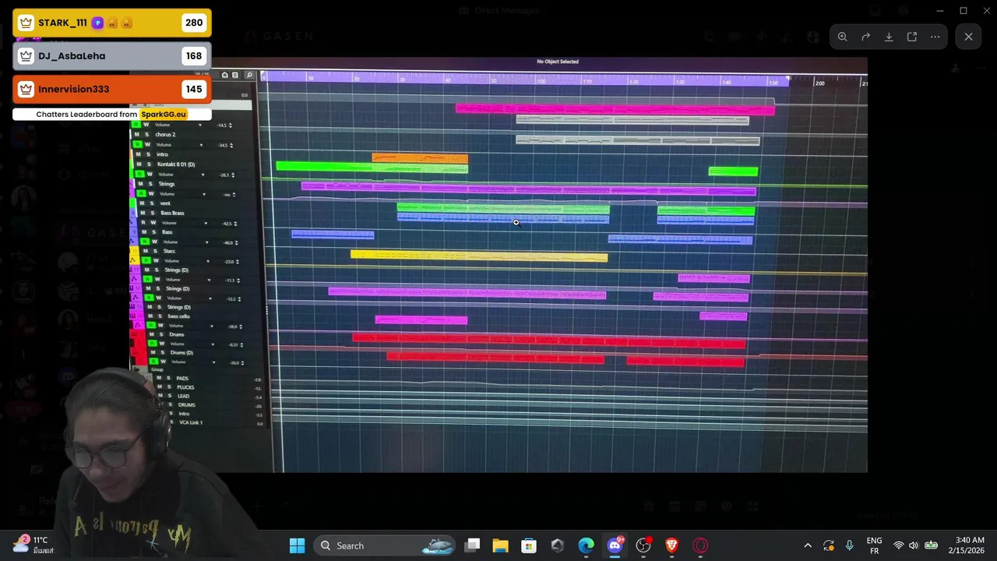
Task: Mute the Drums (D) track
Action: [153, 352]
